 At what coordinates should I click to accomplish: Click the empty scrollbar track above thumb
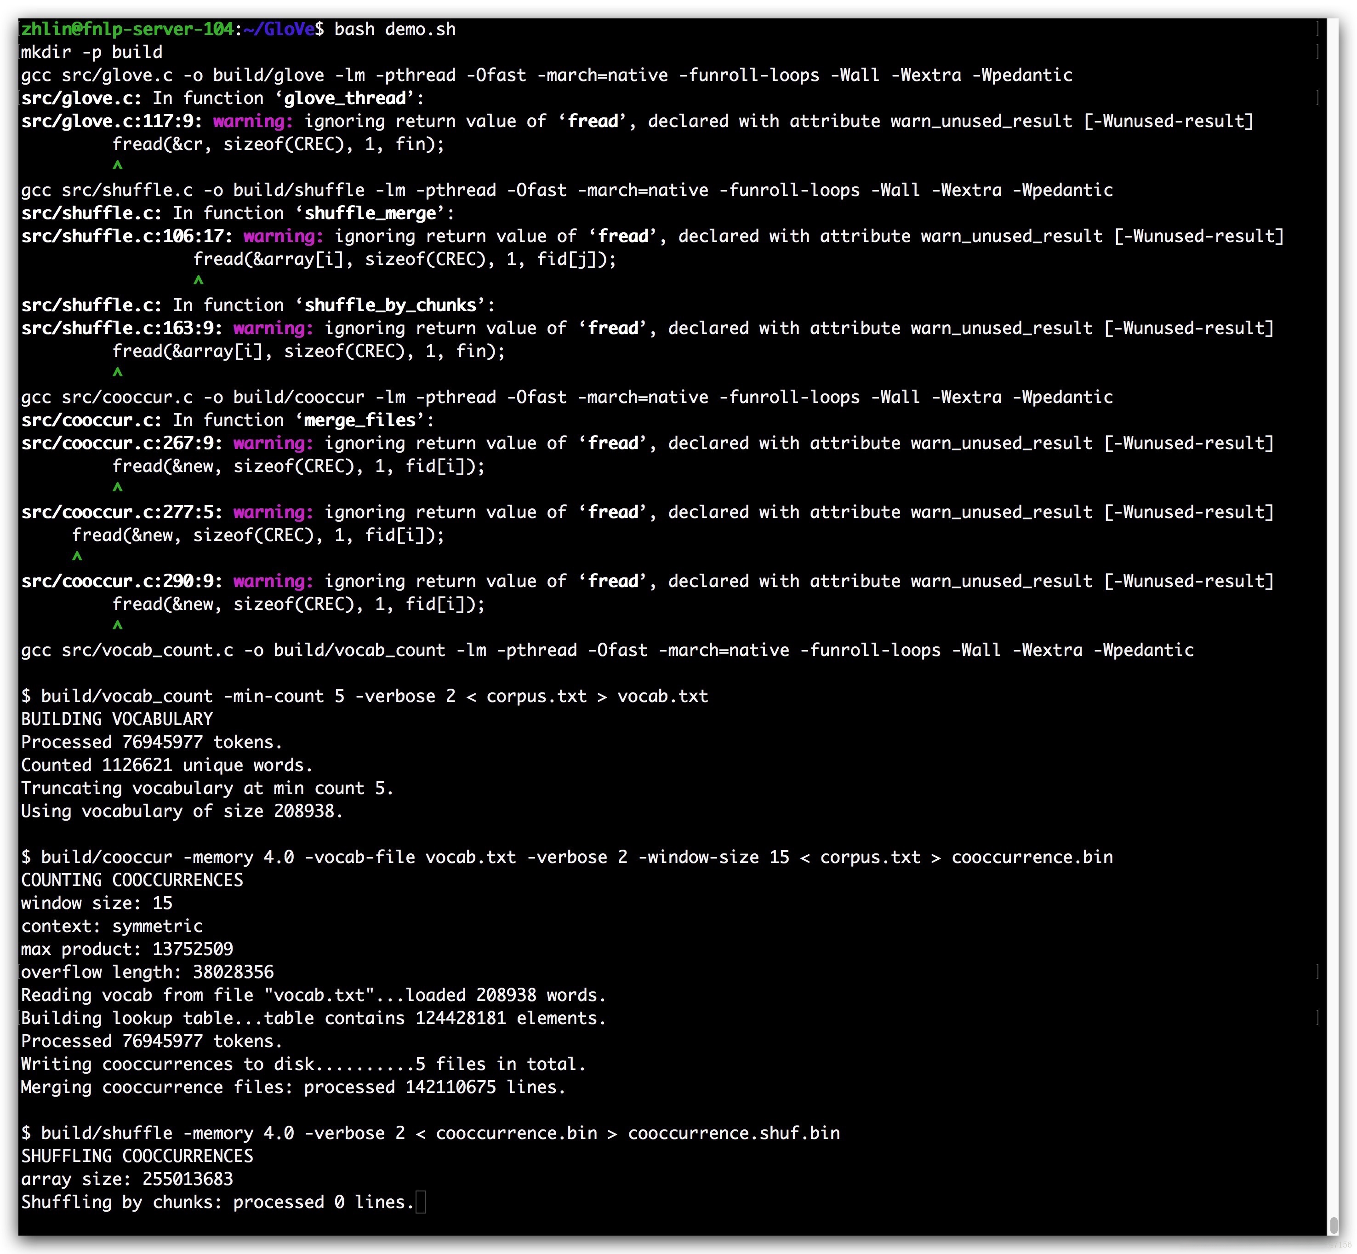[x=1333, y=611]
